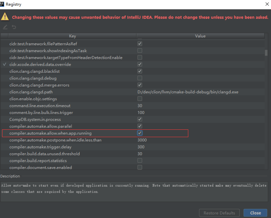
Task: Uncheck clion.clang.clangd.merge.errors checkbox
Action: [x=140, y=85]
